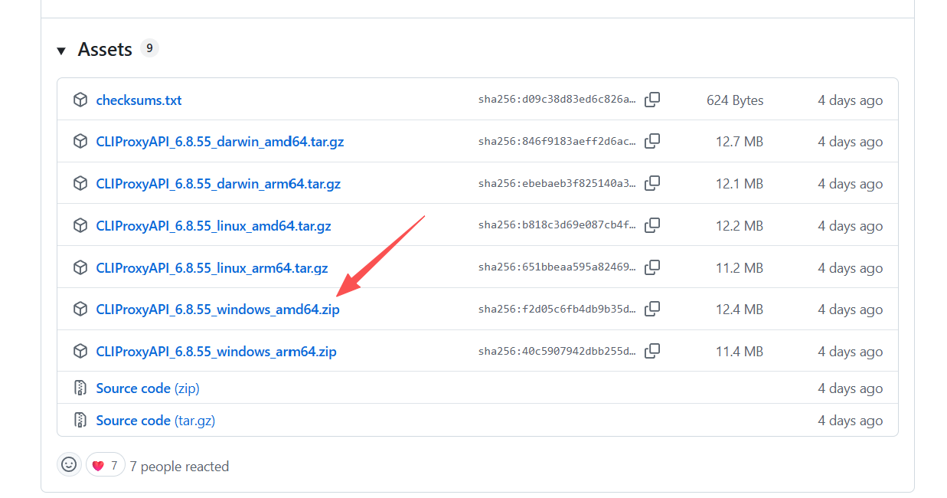Click zip file icon beside Source code (zip)
947x498 pixels.
[x=80, y=388]
